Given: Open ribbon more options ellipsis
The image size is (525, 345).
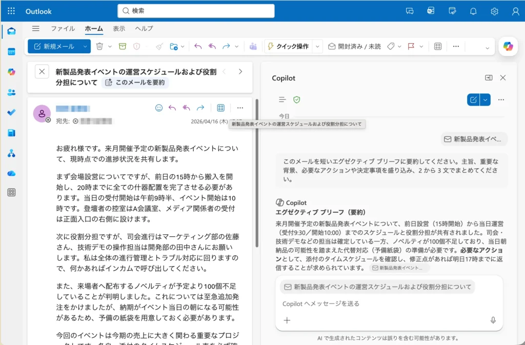Looking at the screenshot, I should click(x=456, y=46).
